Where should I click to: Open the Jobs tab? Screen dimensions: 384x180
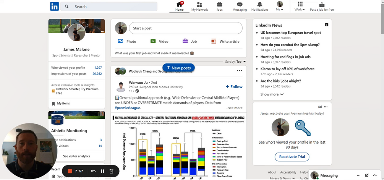click(x=220, y=6)
